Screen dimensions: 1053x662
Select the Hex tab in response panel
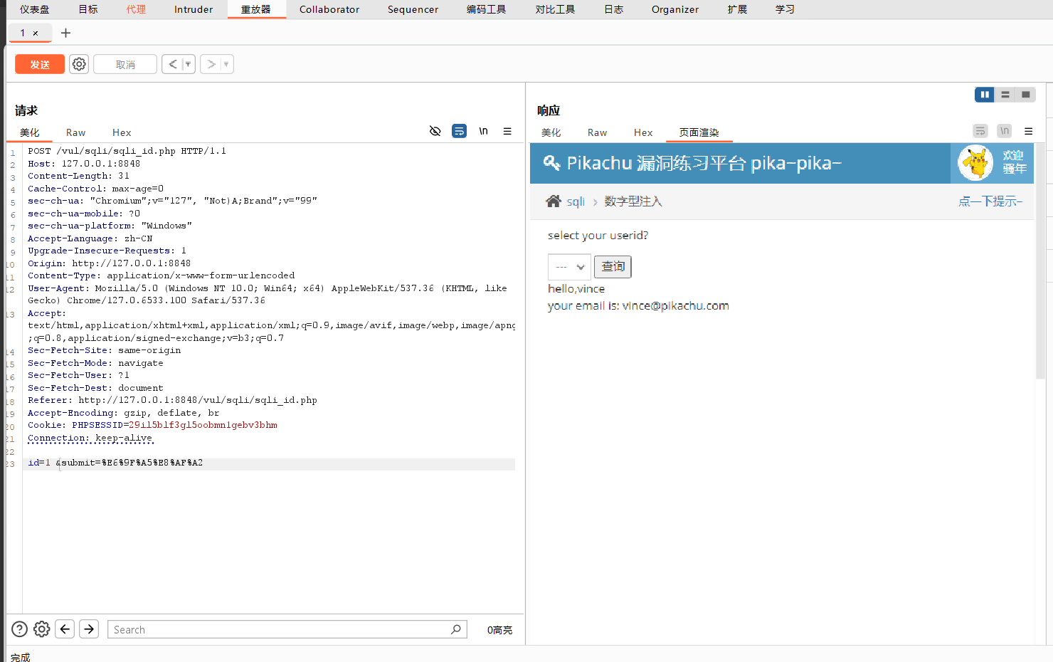[x=643, y=132]
